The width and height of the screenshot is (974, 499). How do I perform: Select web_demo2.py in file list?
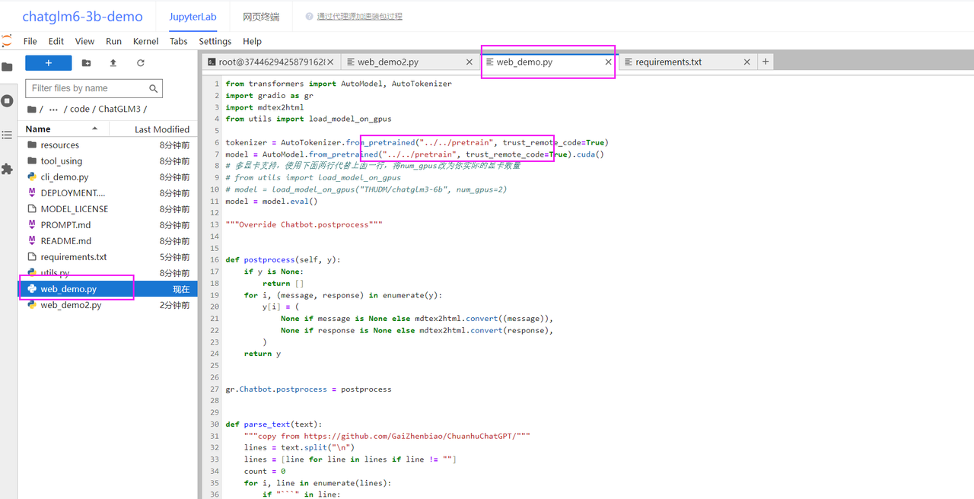coord(107,305)
